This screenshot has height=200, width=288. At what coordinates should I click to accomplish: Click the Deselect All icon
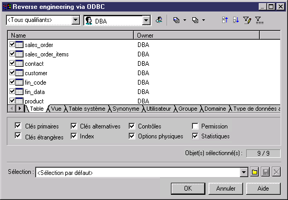click(195, 20)
